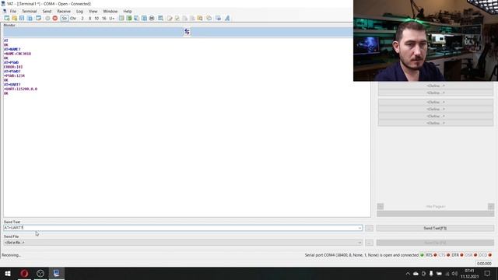Open the Log menu
This screenshot has width=498, height=280.
[x=79, y=11]
